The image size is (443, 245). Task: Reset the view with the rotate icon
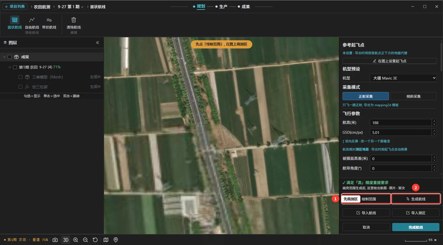tap(95, 240)
